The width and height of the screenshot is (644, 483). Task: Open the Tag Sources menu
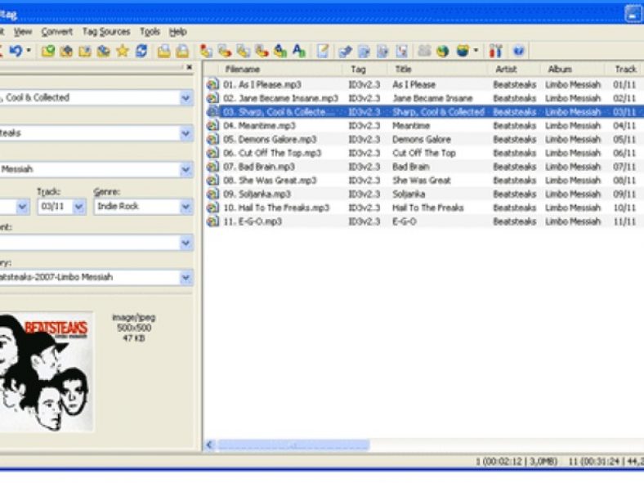click(105, 32)
